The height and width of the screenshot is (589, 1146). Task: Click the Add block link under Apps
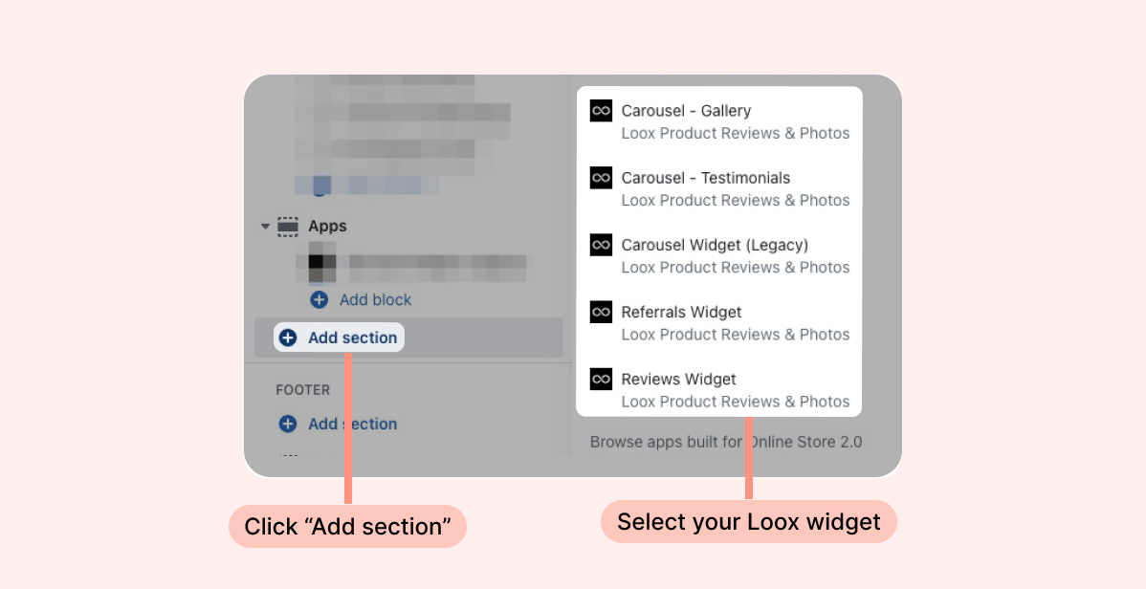pyautogui.click(x=375, y=299)
